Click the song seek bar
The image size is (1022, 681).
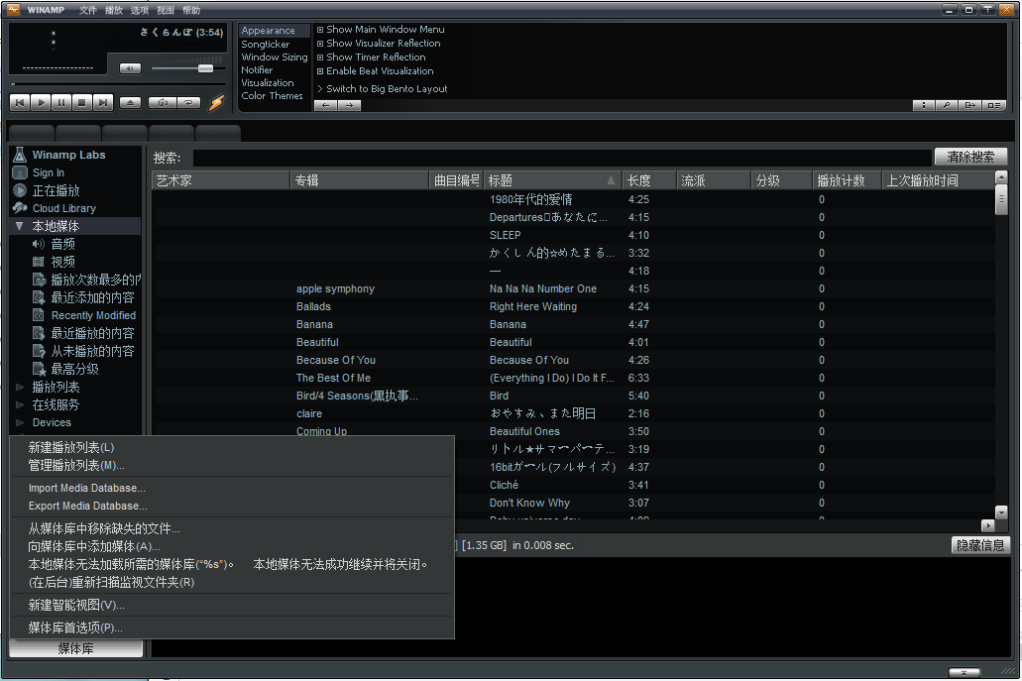[x=117, y=84]
